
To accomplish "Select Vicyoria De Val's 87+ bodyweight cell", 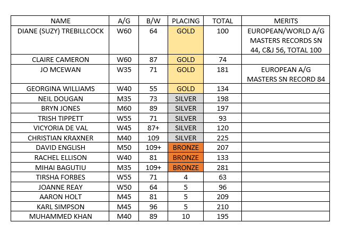I will pyautogui.click(x=152, y=127).
